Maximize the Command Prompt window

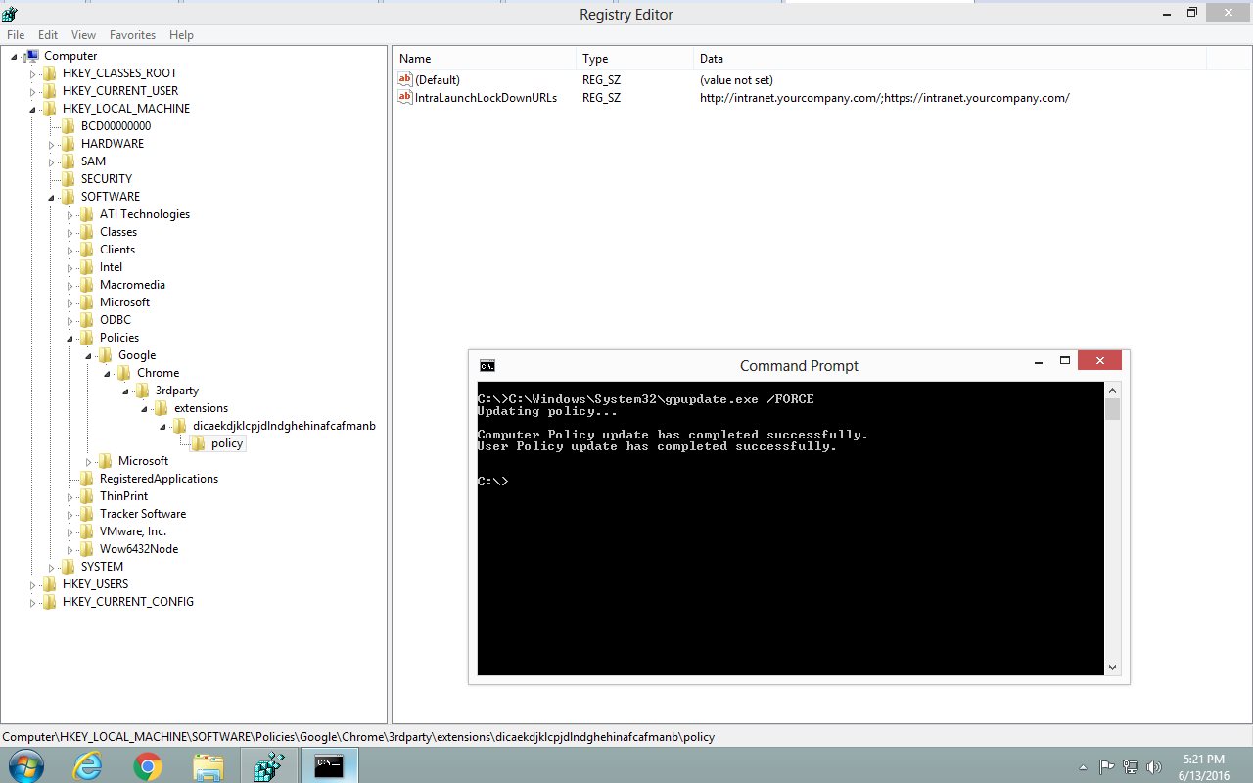[x=1065, y=361]
